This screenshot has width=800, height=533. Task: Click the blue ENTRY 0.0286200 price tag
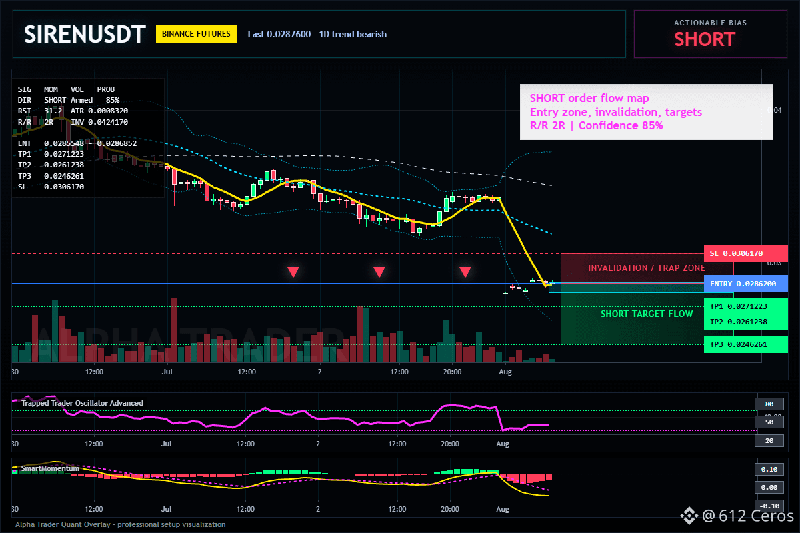pos(745,284)
